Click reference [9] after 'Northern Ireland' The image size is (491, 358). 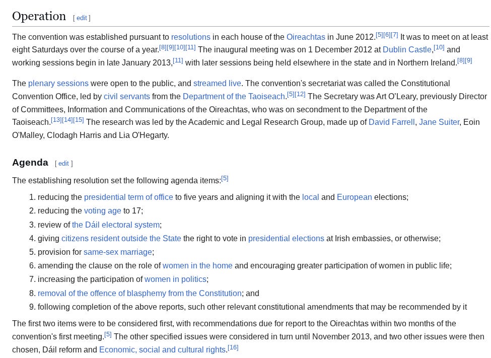pyautogui.click(x=468, y=60)
